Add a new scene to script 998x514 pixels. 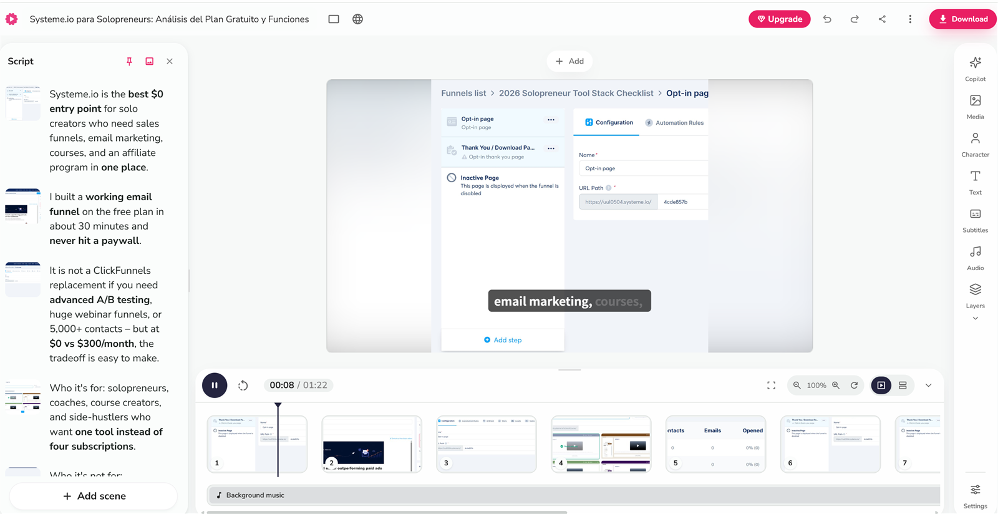pos(94,497)
